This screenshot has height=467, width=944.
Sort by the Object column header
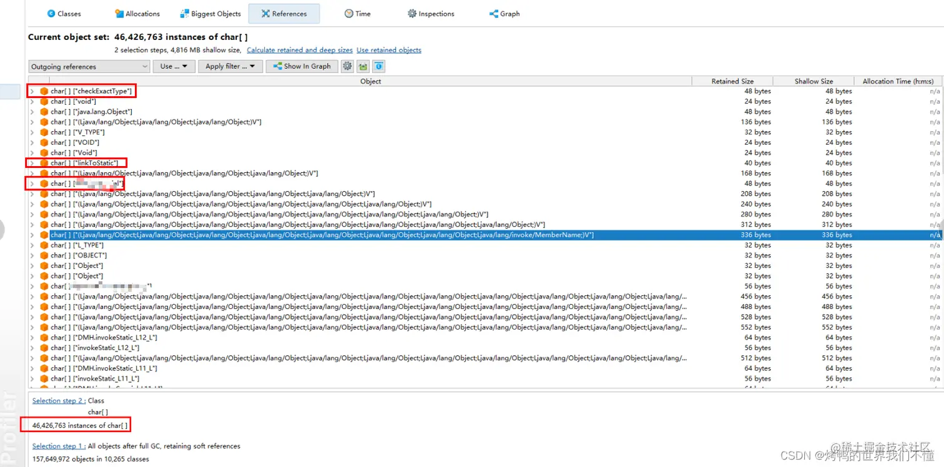(x=370, y=81)
